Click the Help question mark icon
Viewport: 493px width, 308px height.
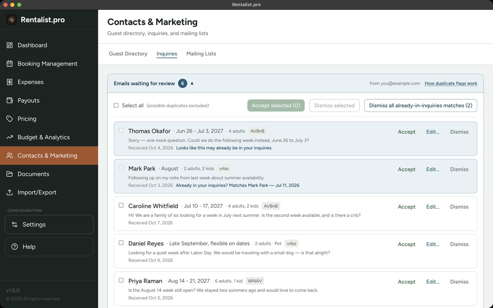[x=14, y=247]
